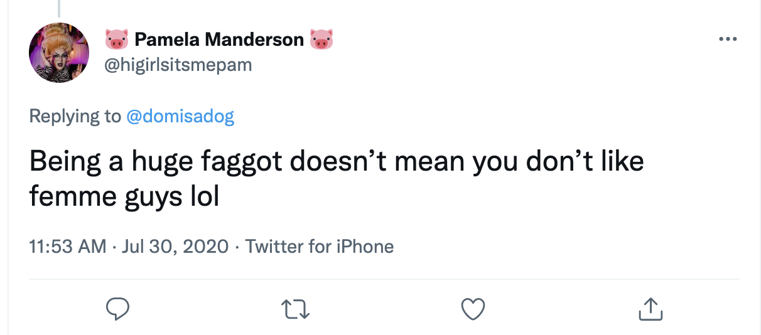The height and width of the screenshot is (335, 761).
Task: Click the "femme guys lol" tweet line
Action: tap(124, 196)
